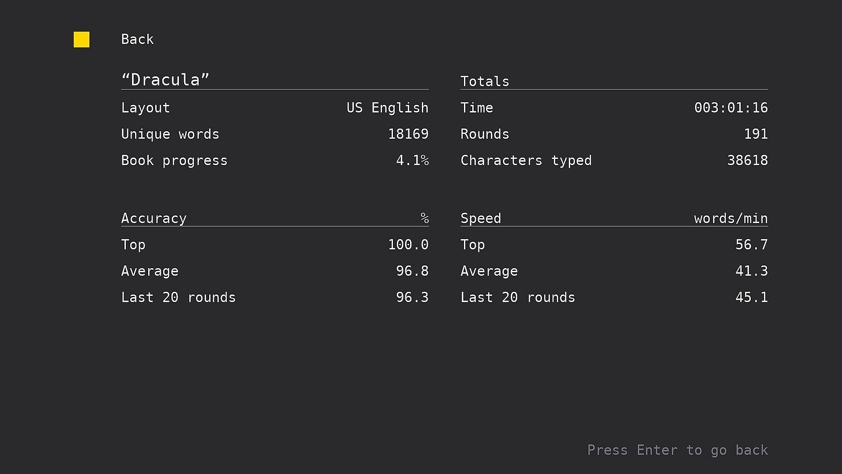Click the words/min unit label
842x474 pixels.
(731, 219)
